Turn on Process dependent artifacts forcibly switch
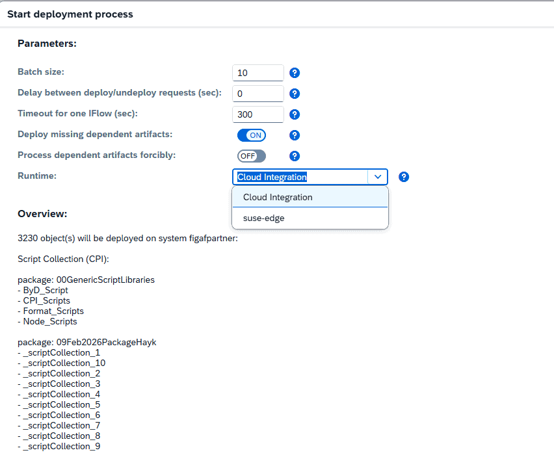This screenshot has width=554, height=459. [252, 156]
